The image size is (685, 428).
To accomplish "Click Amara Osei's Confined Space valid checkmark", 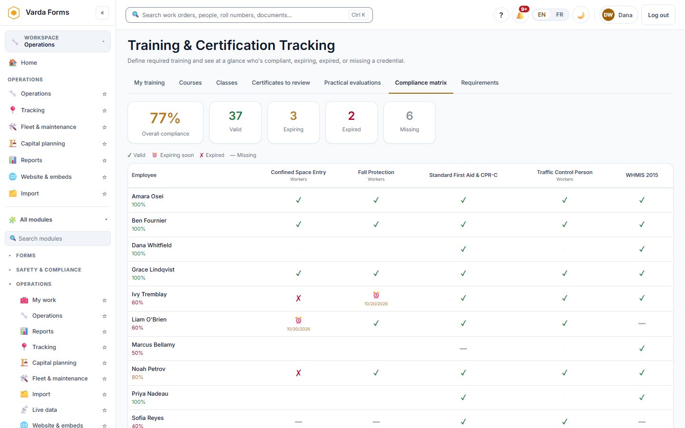I will tap(298, 200).
